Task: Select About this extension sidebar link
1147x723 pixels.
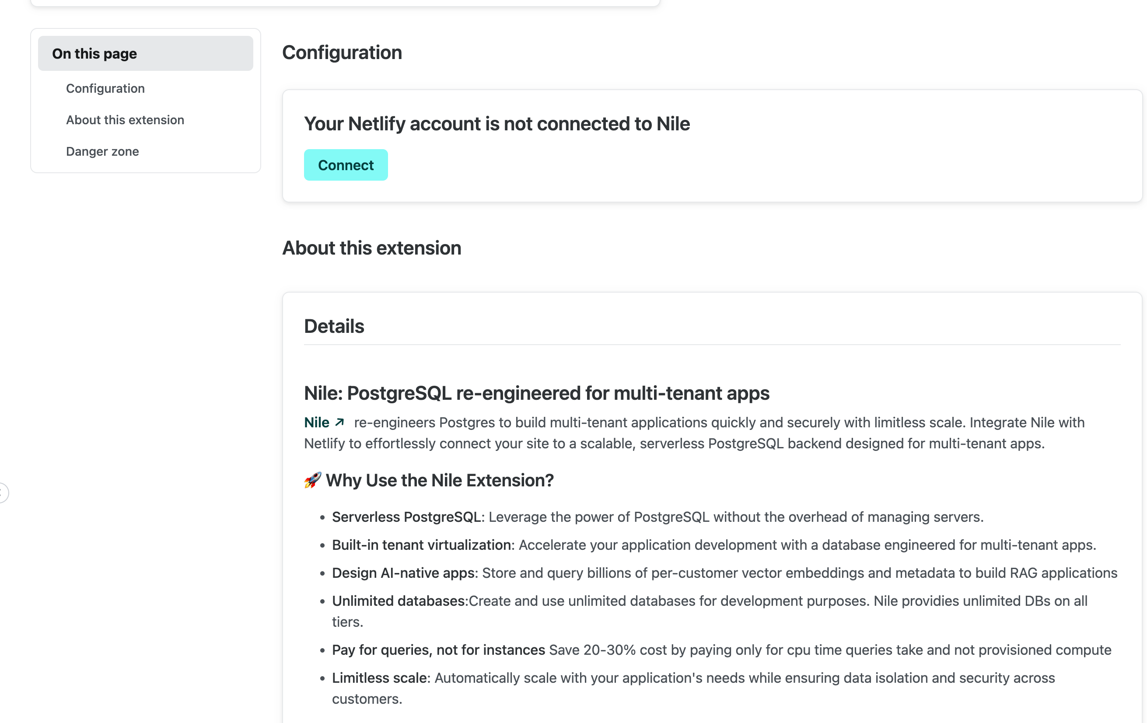Action: (125, 120)
